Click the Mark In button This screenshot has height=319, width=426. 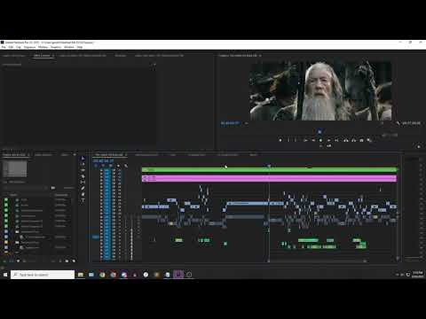(x=288, y=140)
